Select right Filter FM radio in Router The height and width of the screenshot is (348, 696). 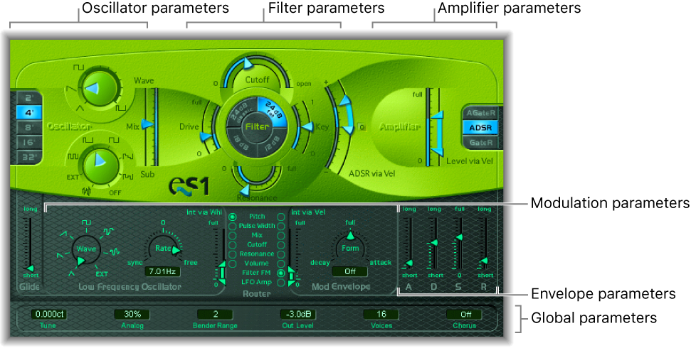tap(281, 273)
